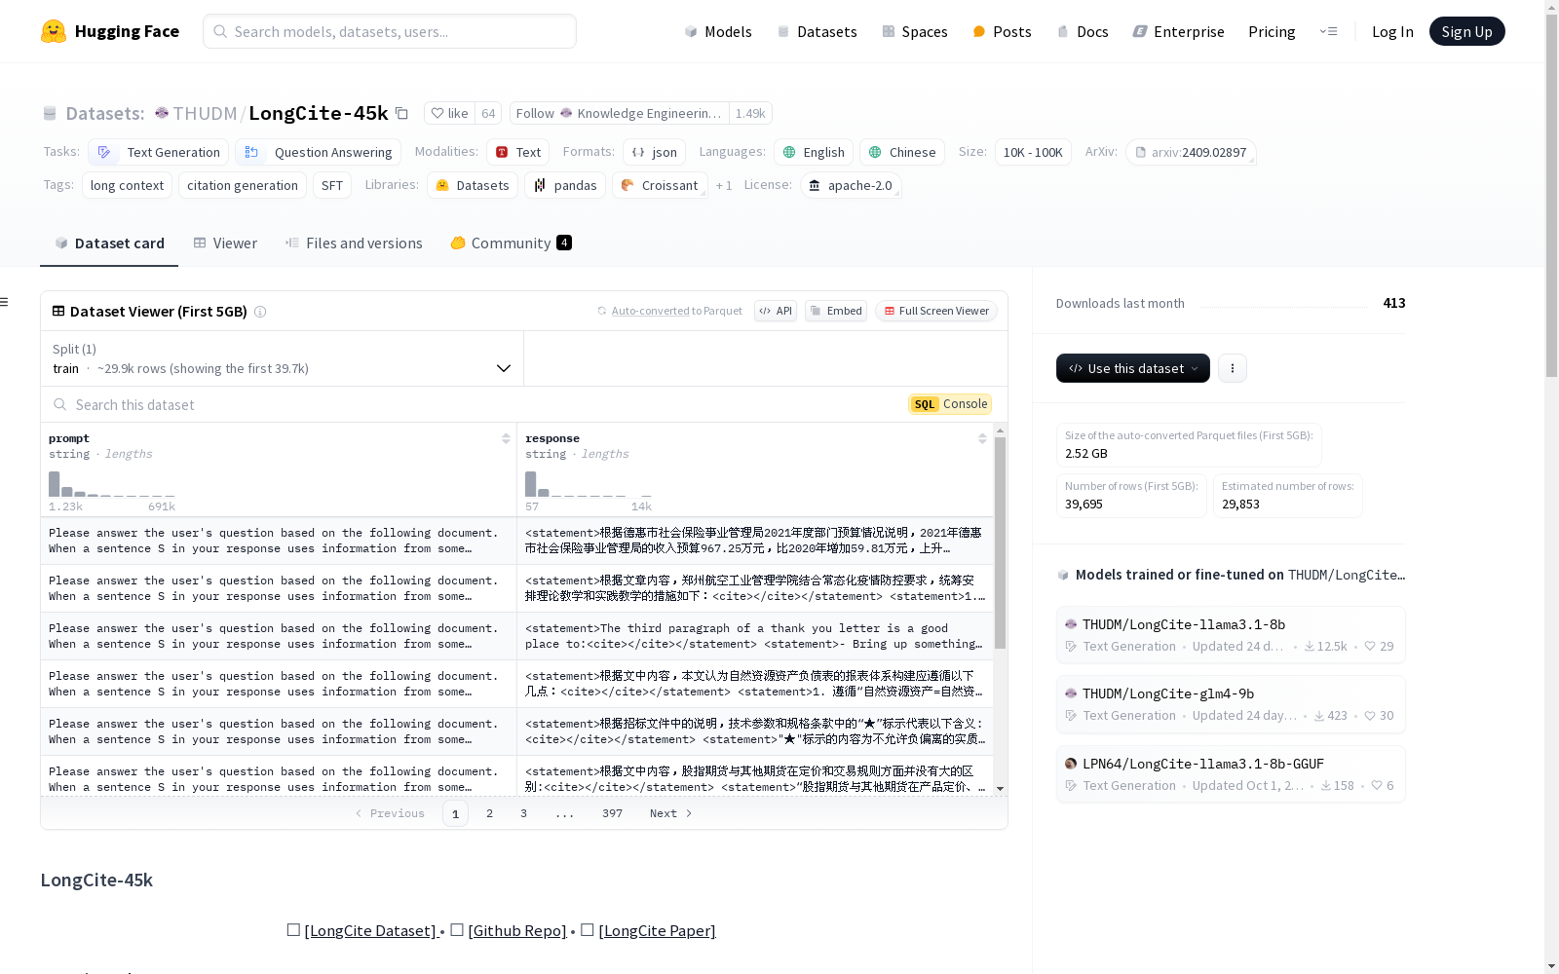Open Docs in the top navigation
This screenshot has height=974, width=1559.
pyautogui.click(x=1083, y=31)
